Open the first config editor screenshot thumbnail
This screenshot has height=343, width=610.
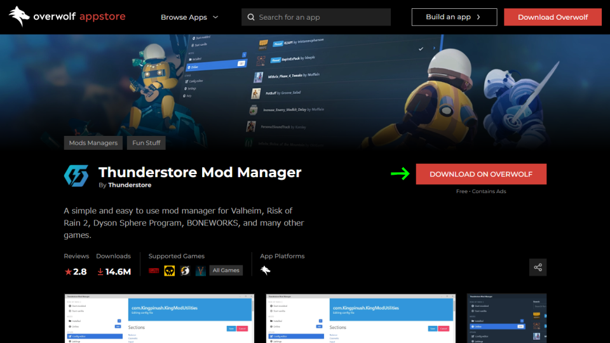(159, 318)
